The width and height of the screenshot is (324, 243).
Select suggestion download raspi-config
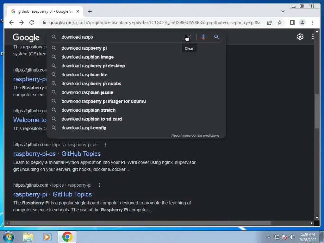[136, 128]
